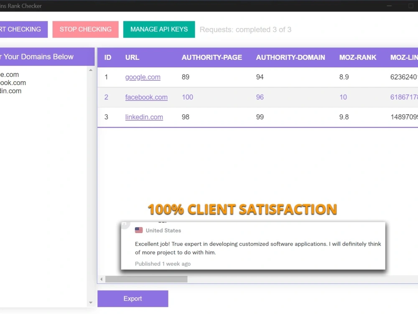Sort by the URL column header
Image resolution: width=418 pixels, height=314 pixels.
pyautogui.click(x=132, y=57)
